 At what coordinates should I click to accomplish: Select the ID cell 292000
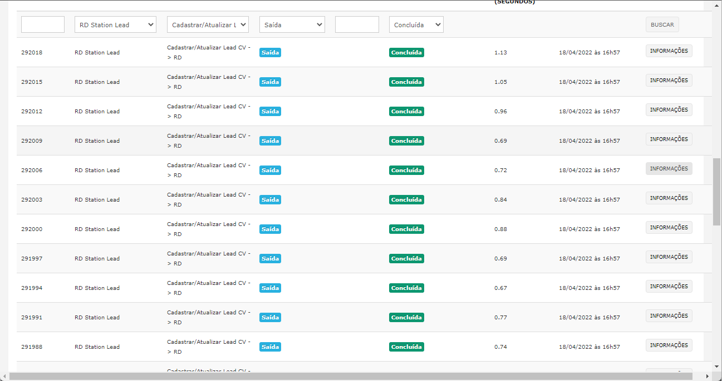click(32, 229)
